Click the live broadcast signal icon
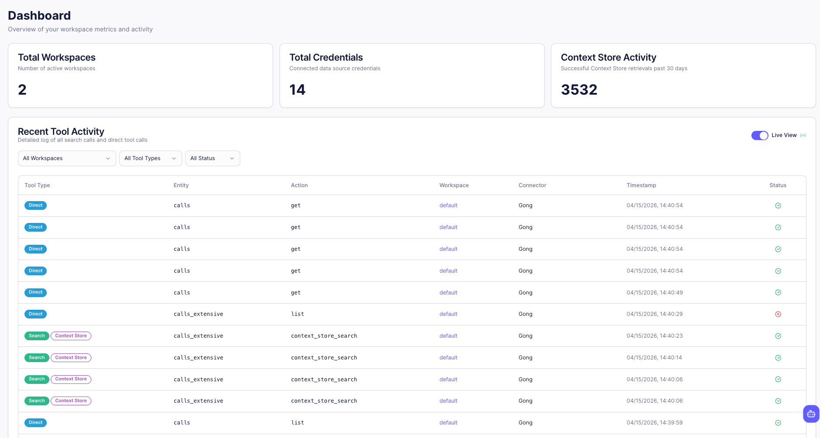 [803, 135]
